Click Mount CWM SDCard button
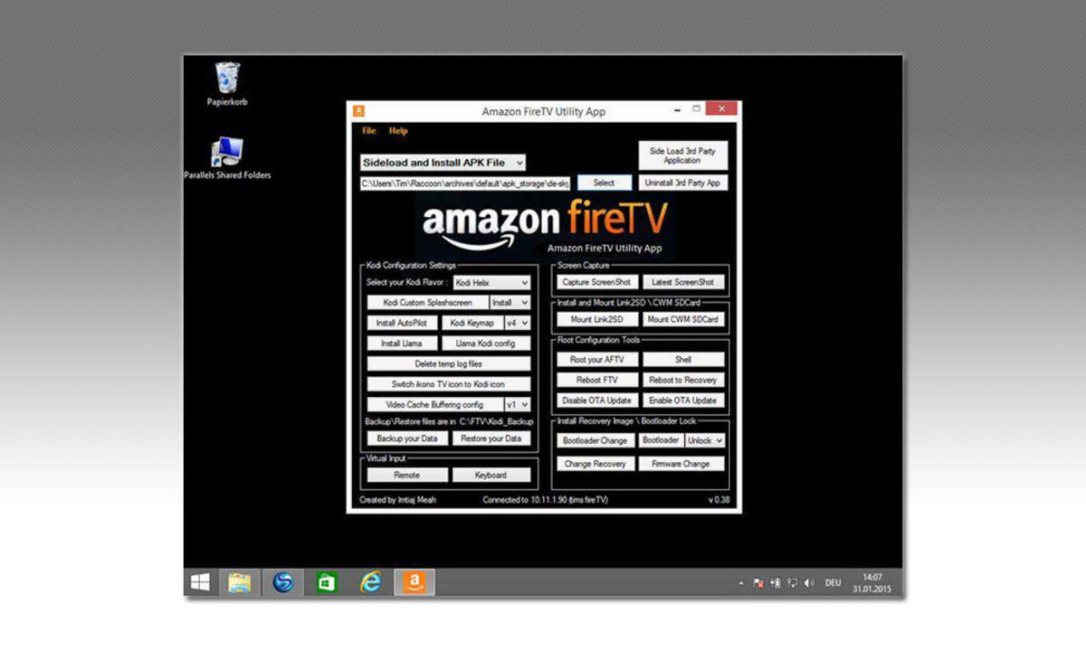The height and width of the screenshot is (651, 1086). [x=683, y=319]
